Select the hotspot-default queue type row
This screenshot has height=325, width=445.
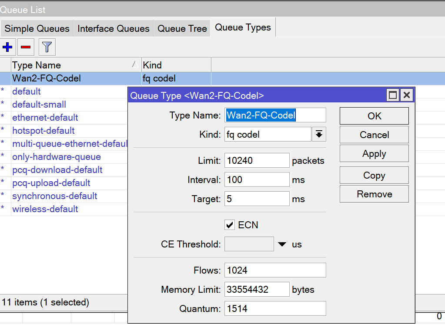click(x=43, y=131)
